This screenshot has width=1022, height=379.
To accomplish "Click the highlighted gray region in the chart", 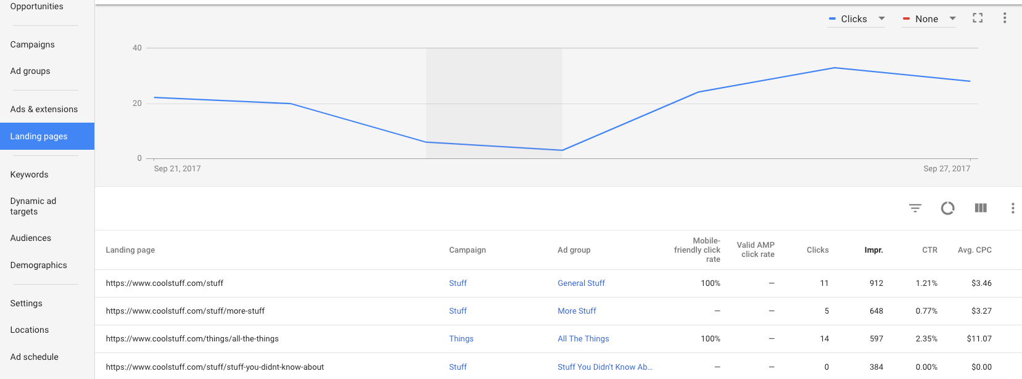I will pyautogui.click(x=494, y=104).
